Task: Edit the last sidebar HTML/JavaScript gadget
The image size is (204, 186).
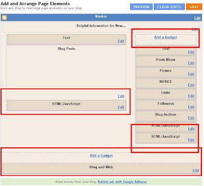Action: click(191, 140)
